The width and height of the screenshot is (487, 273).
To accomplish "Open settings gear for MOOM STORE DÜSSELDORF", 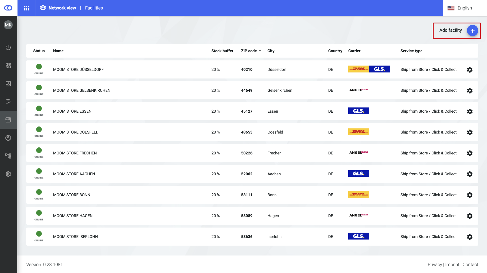I will 469,70.
